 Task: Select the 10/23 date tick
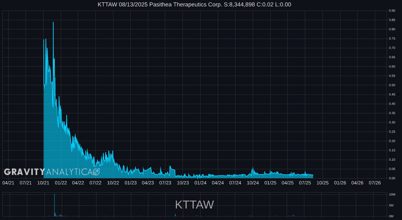click(183, 183)
